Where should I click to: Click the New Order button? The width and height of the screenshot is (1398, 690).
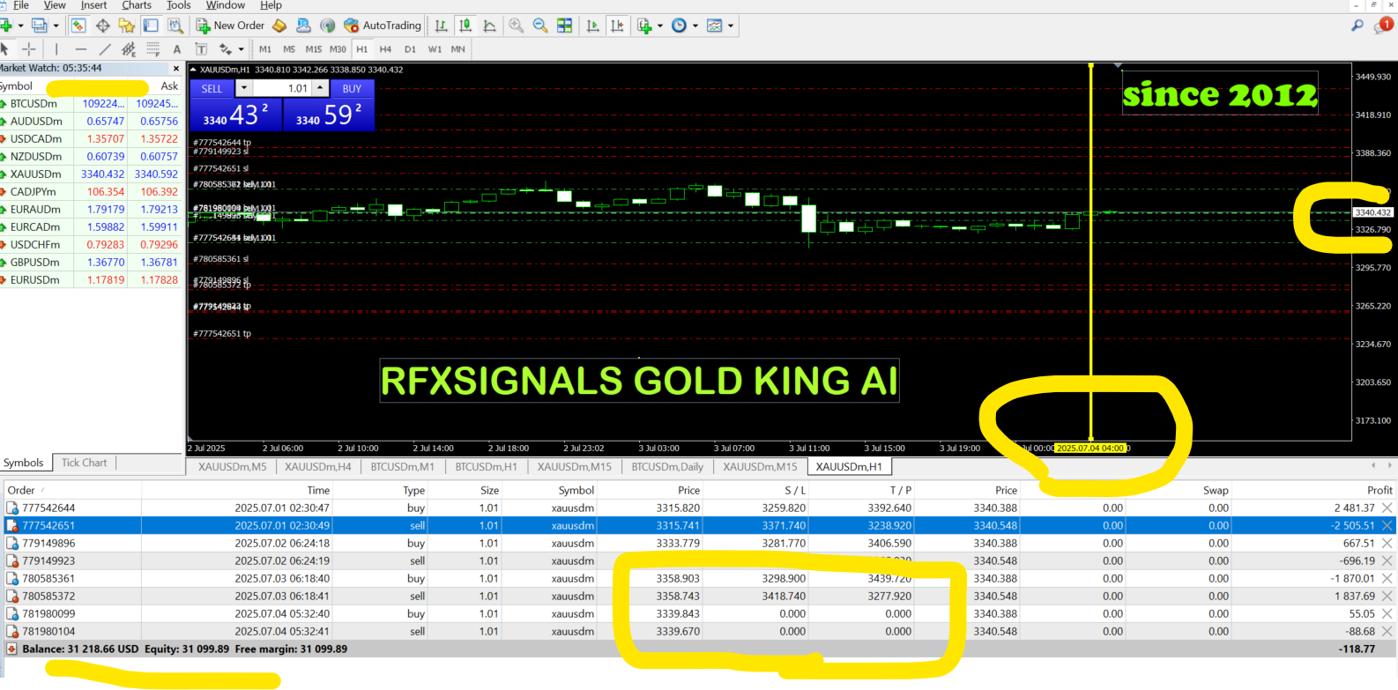(230, 26)
